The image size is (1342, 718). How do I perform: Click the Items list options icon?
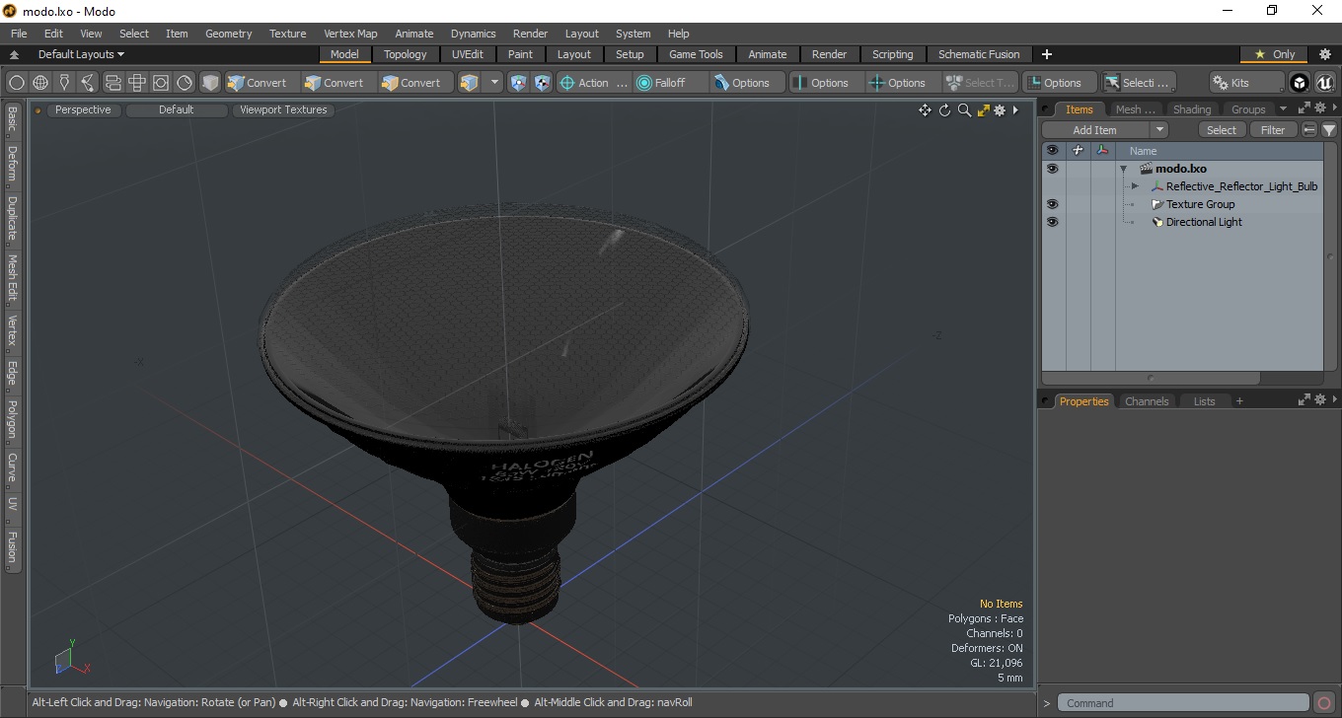click(x=1309, y=130)
